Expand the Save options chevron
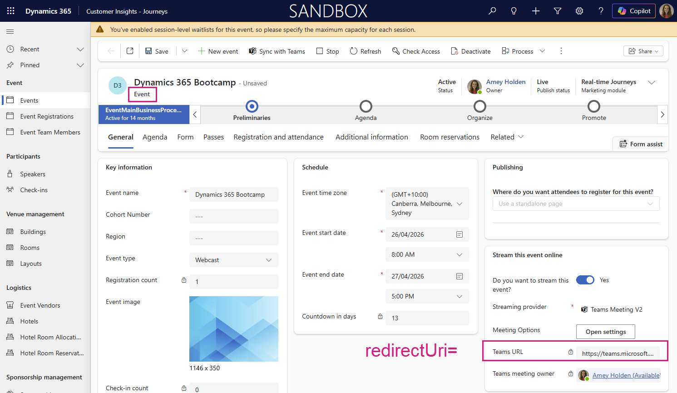The image size is (677, 393). pos(184,51)
